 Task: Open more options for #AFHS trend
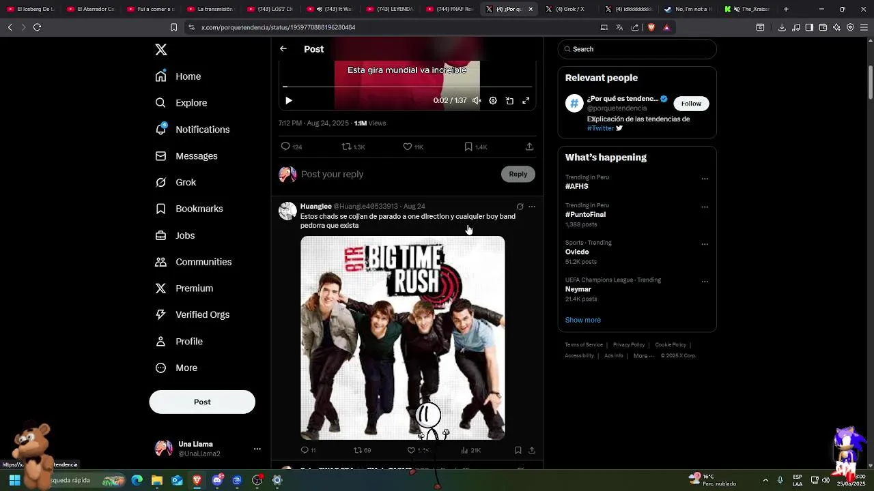[x=705, y=179]
